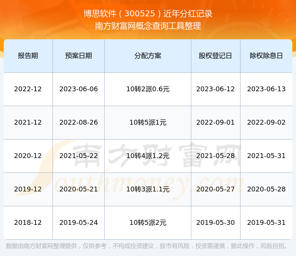The height and width of the screenshot is (256, 296).
Task: Click the subtitle 南方财富网概念查询工具整理
Action: 148,26
